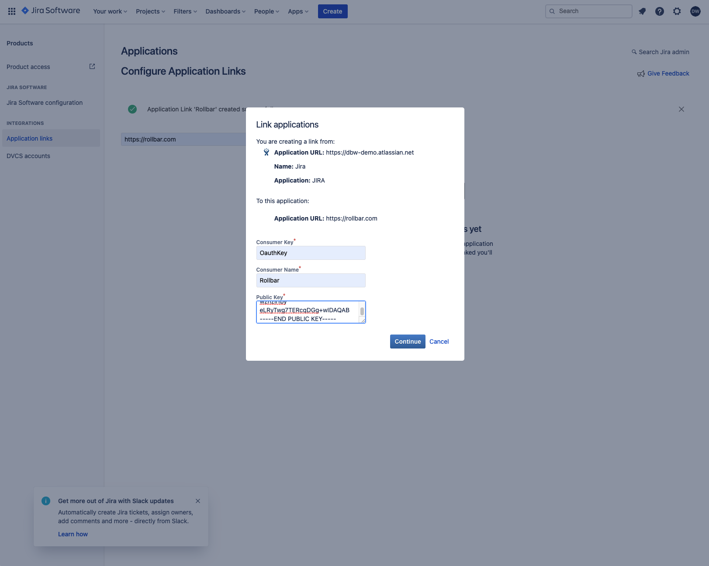Open the app switcher grid icon

coord(12,11)
